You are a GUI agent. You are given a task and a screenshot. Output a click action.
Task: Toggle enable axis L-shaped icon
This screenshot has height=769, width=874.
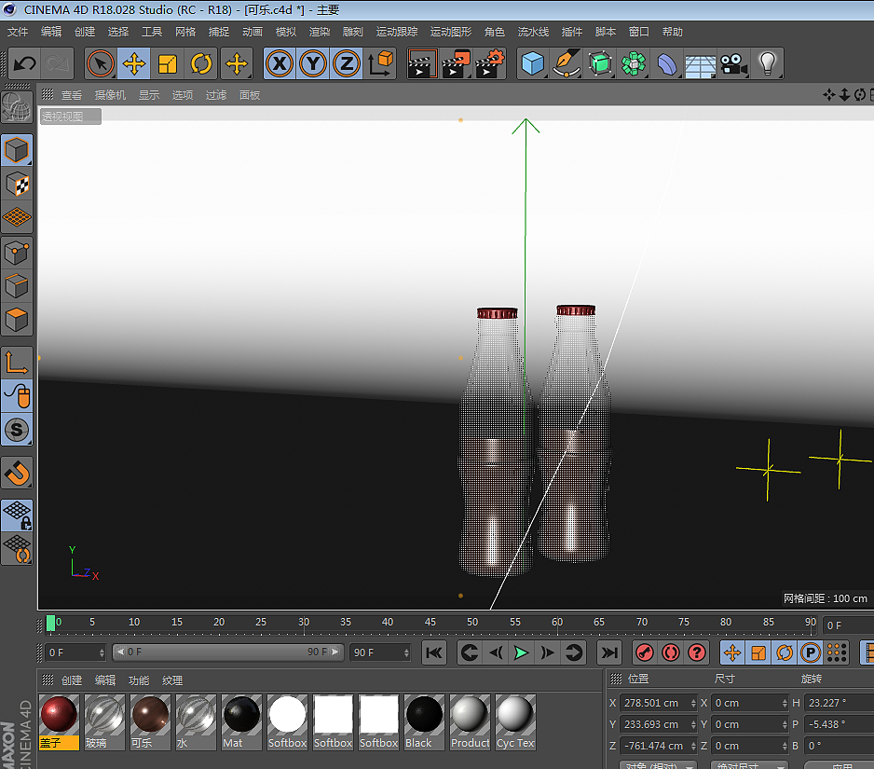click(17, 363)
